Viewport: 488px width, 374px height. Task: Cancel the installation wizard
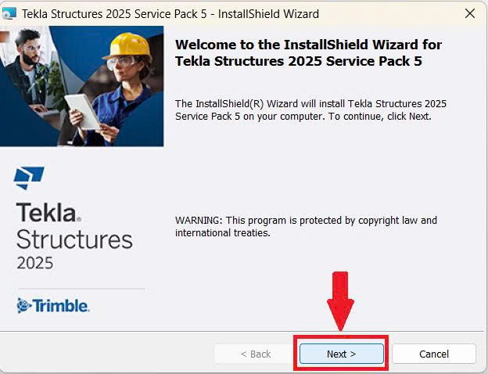click(433, 354)
